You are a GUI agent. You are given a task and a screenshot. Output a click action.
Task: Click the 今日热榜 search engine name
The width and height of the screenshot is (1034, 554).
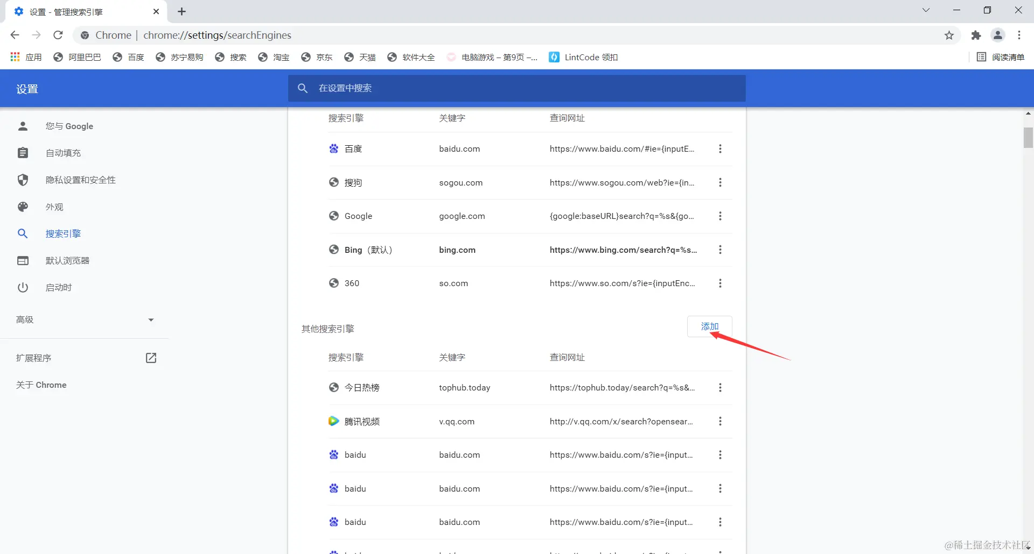[x=362, y=388]
